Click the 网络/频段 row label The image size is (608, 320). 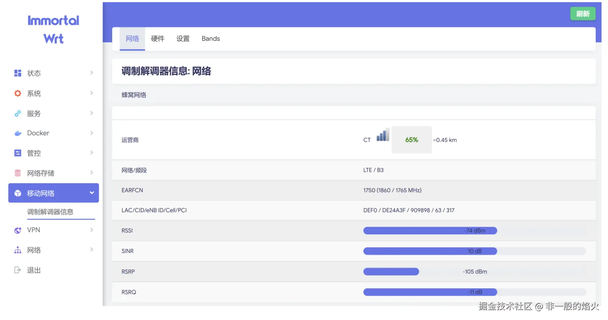point(134,170)
